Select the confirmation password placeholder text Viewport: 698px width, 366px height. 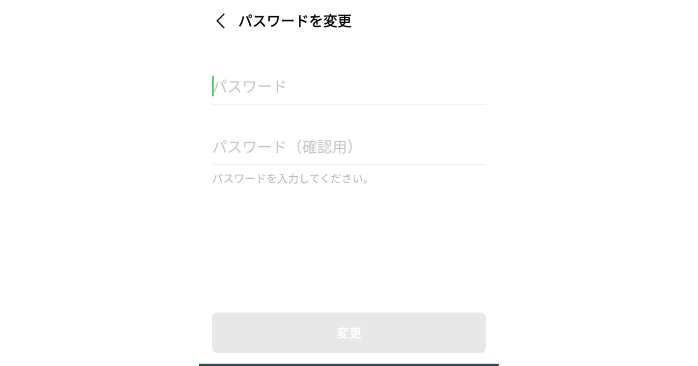pyautogui.click(x=283, y=147)
